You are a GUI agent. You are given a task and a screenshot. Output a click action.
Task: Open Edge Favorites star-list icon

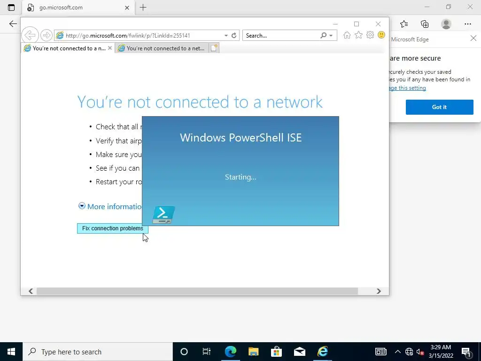pos(404,24)
